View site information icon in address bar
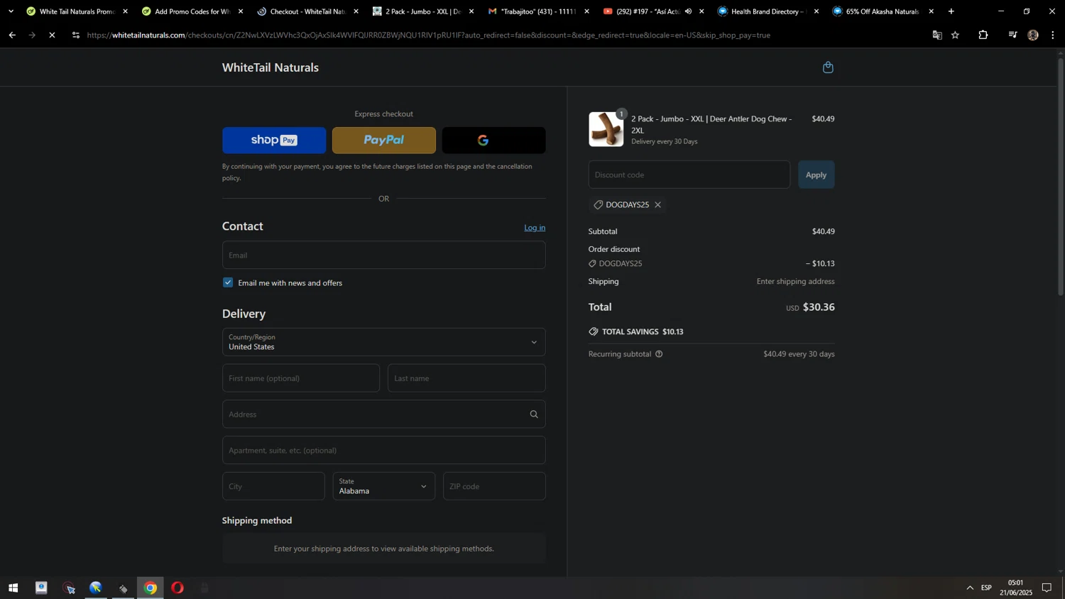This screenshot has width=1065, height=599. 76,35
